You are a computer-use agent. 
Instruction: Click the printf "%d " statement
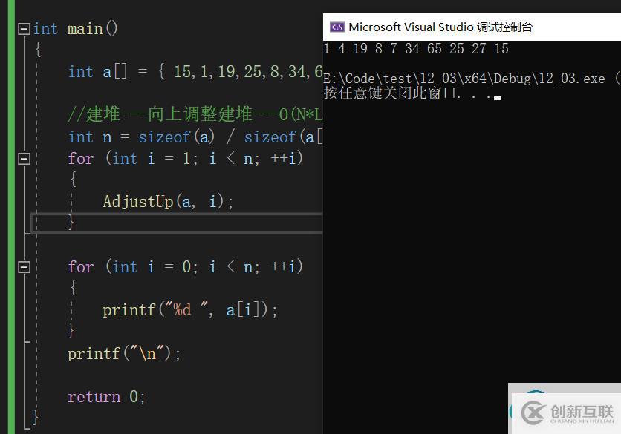189,310
